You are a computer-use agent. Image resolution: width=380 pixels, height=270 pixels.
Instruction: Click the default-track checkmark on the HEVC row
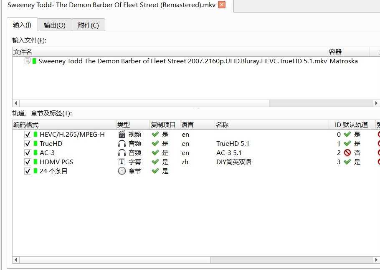pos(347,134)
